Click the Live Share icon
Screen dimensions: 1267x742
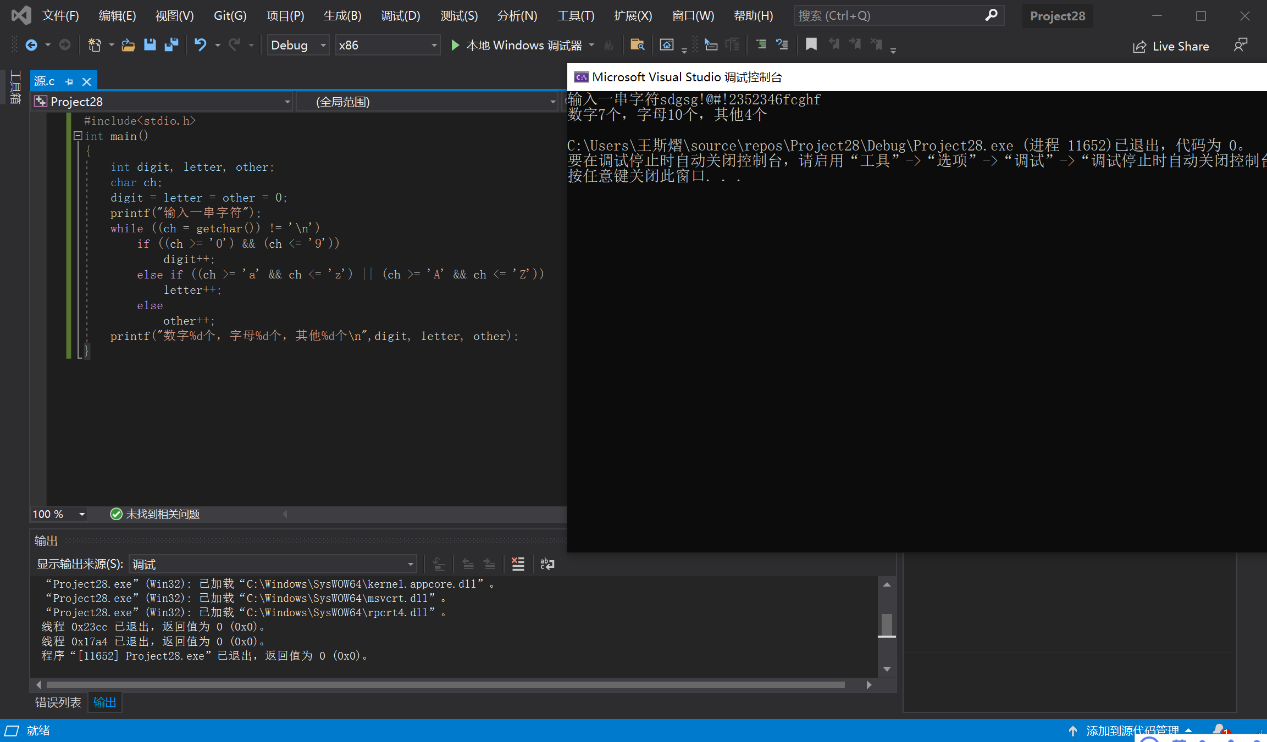[1139, 47]
